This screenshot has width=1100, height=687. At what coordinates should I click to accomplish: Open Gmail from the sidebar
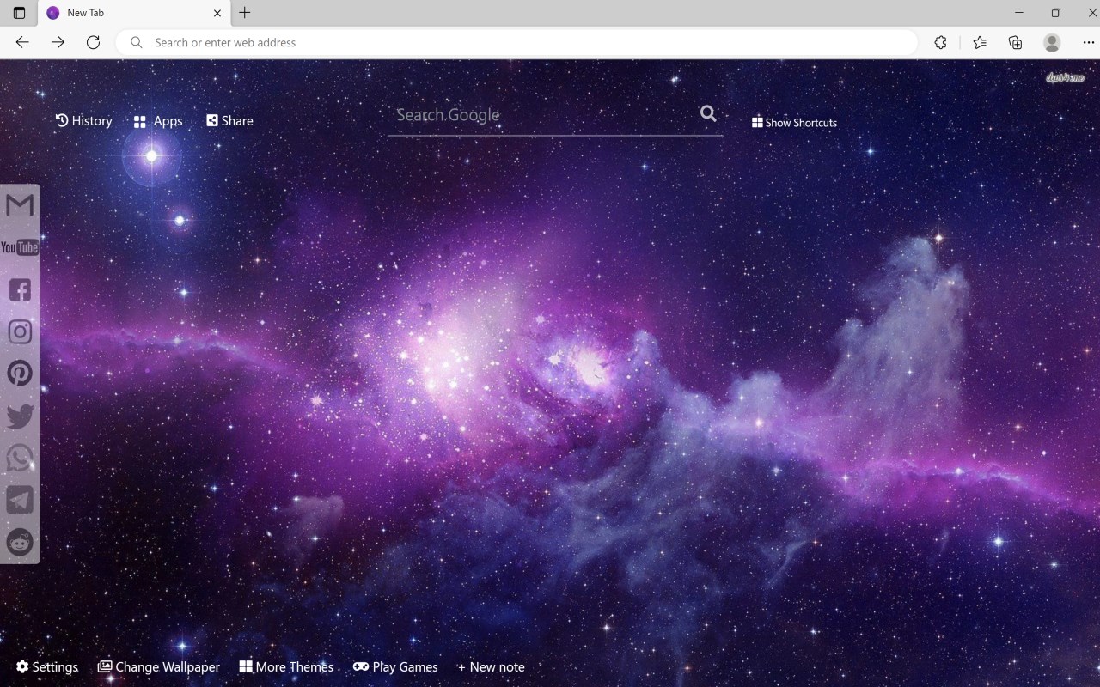pyautogui.click(x=20, y=205)
